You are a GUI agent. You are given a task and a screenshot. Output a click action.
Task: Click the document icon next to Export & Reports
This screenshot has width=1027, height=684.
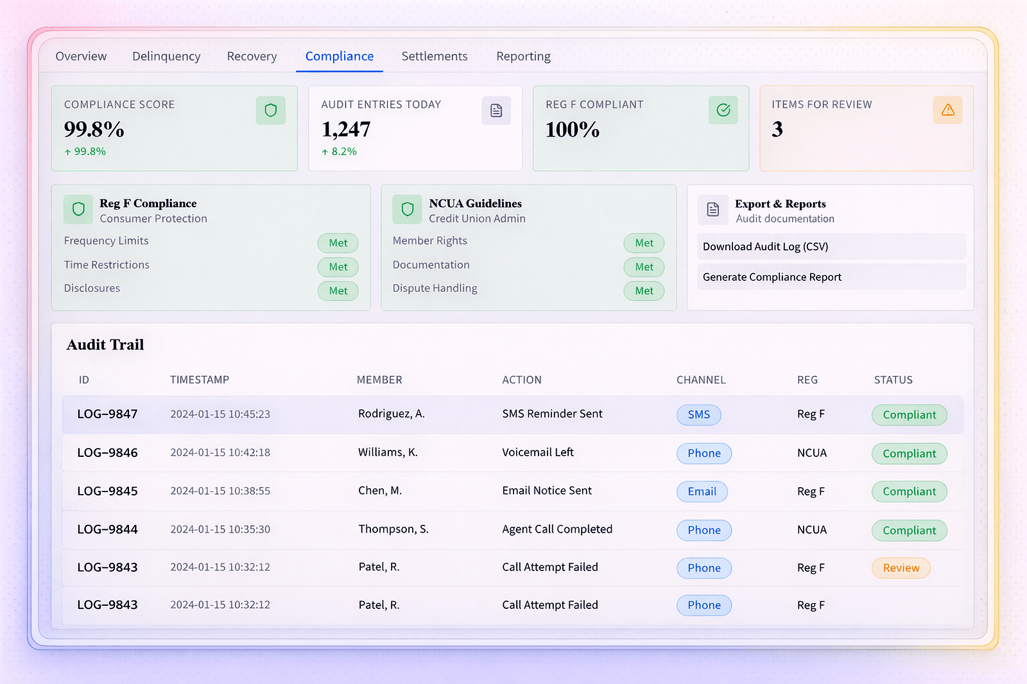tap(712, 210)
